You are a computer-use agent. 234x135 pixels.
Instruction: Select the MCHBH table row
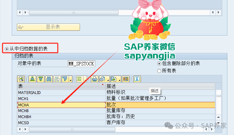click(x=61, y=117)
